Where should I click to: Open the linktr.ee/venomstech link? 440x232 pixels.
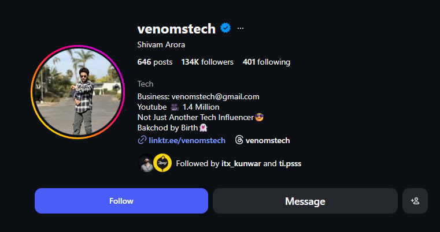click(187, 140)
